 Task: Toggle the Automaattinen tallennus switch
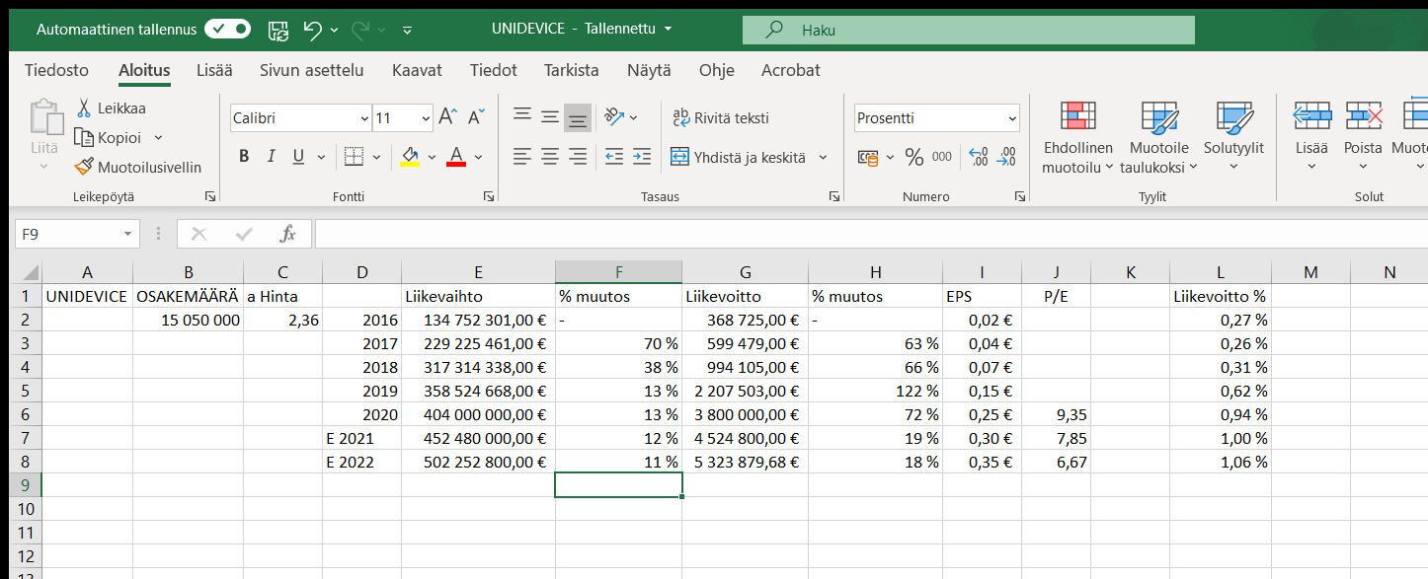click(227, 30)
